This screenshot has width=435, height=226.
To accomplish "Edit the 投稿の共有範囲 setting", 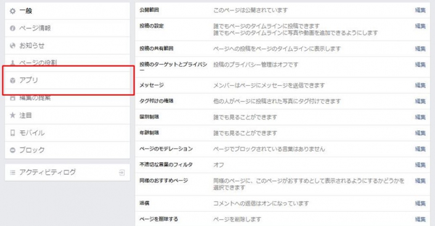I will [420, 49].
